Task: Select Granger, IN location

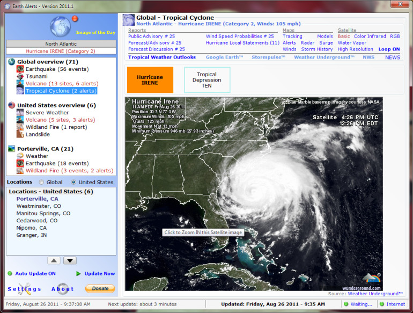Action: [31, 235]
